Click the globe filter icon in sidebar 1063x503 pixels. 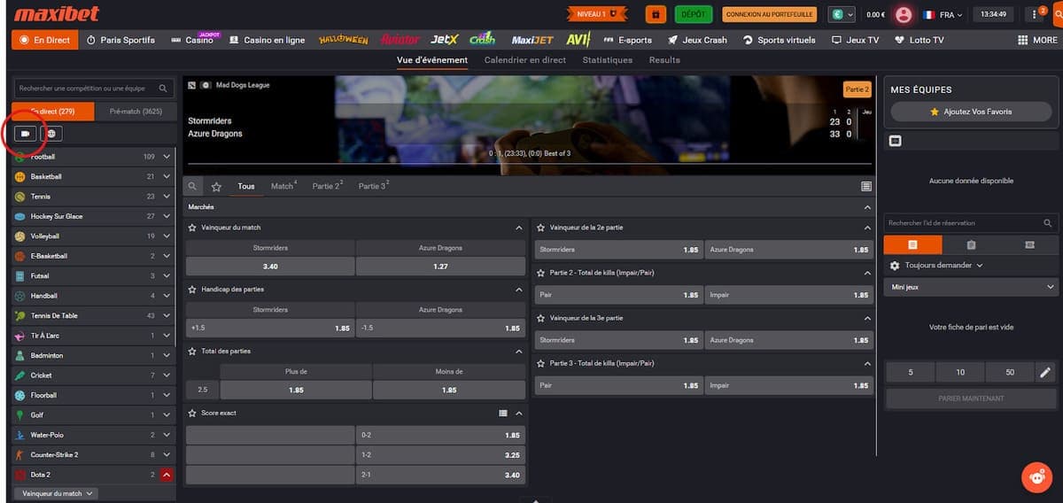(x=51, y=134)
